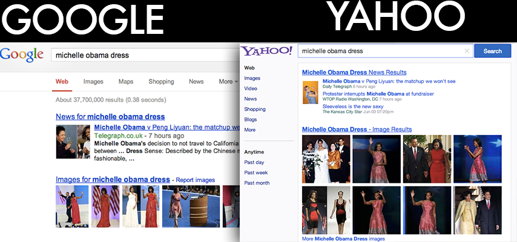Switch to Google Images tab
Screen dimensions: 517x242
[x=93, y=82]
